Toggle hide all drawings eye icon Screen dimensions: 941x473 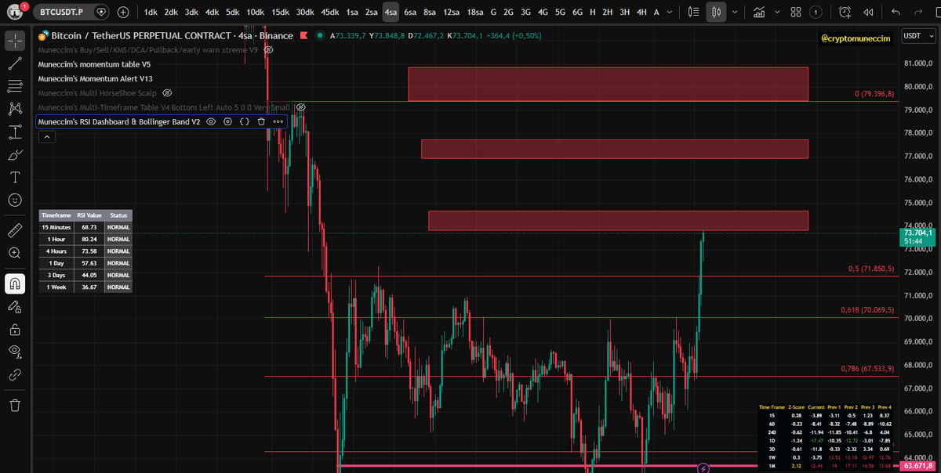14,352
